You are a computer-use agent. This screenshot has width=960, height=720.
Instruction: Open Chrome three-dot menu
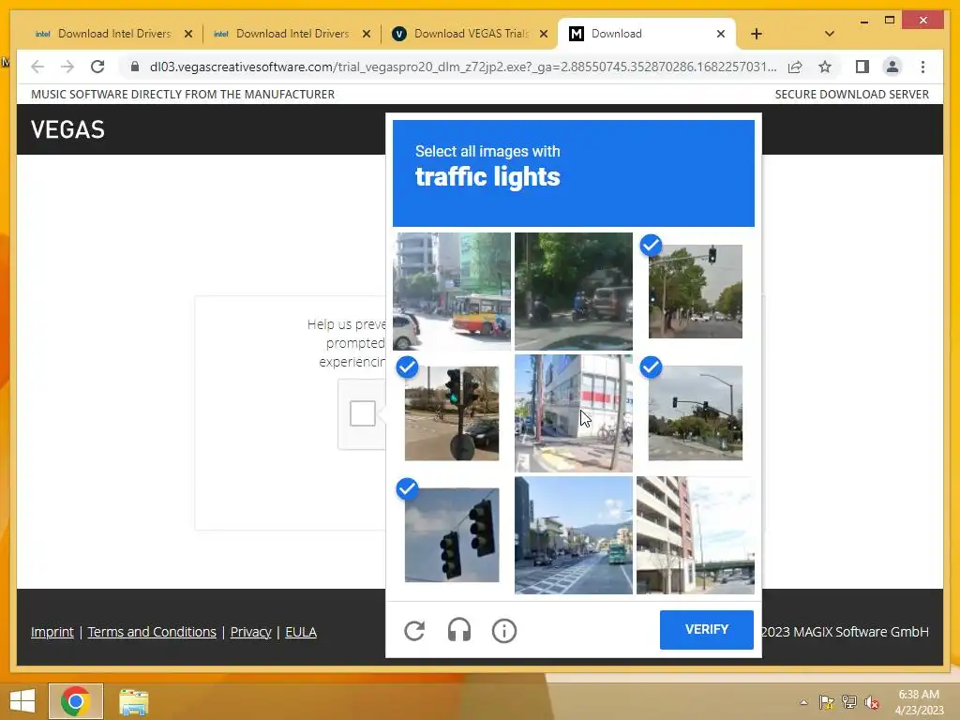point(922,67)
